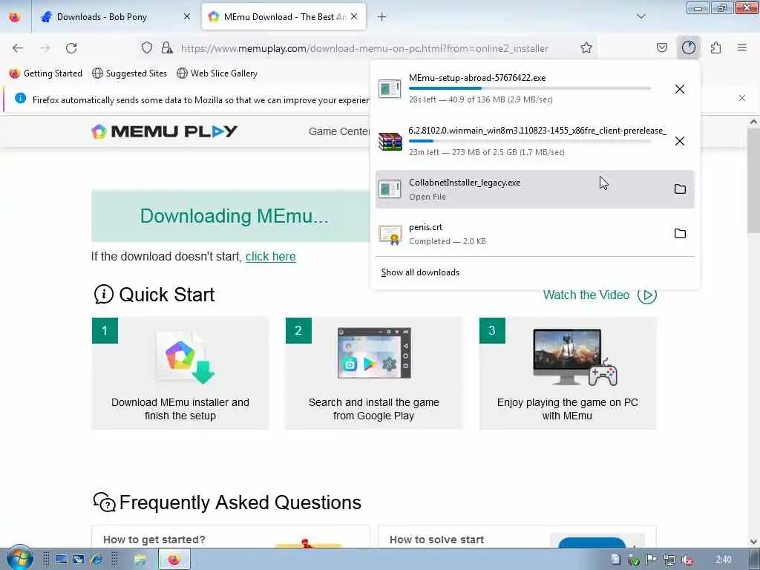Open a new tab with plus button
The image size is (760, 570).
[382, 17]
